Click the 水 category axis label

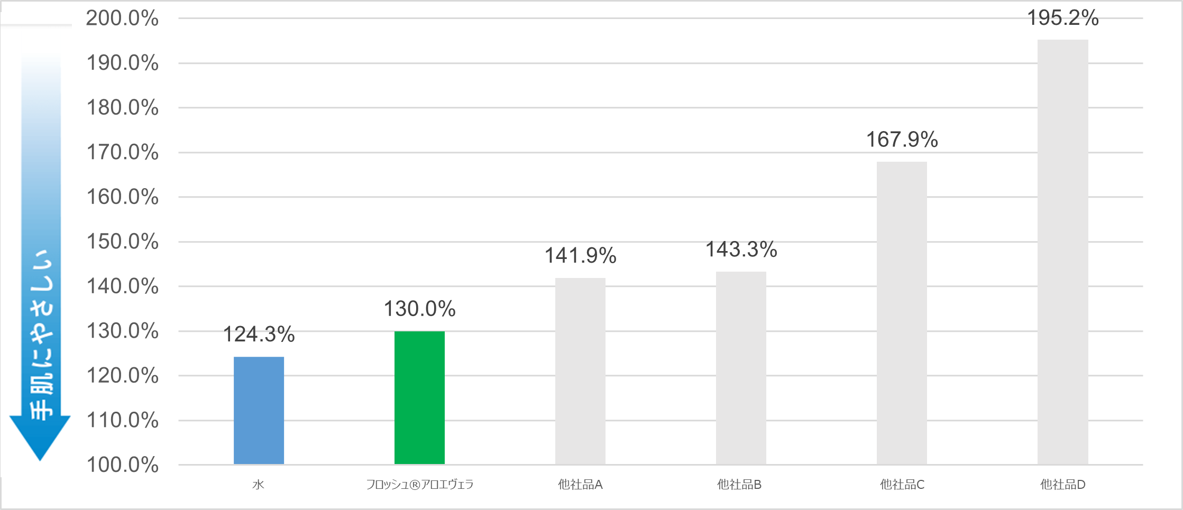click(x=258, y=484)
